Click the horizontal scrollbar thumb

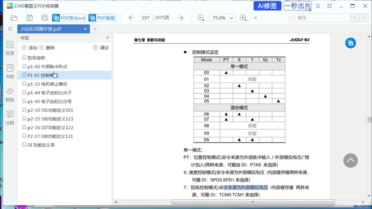tap(253, 202)
